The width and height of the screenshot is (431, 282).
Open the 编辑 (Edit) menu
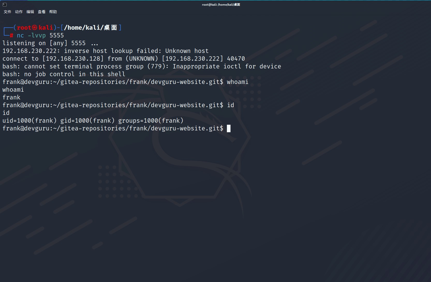[30, 12]
